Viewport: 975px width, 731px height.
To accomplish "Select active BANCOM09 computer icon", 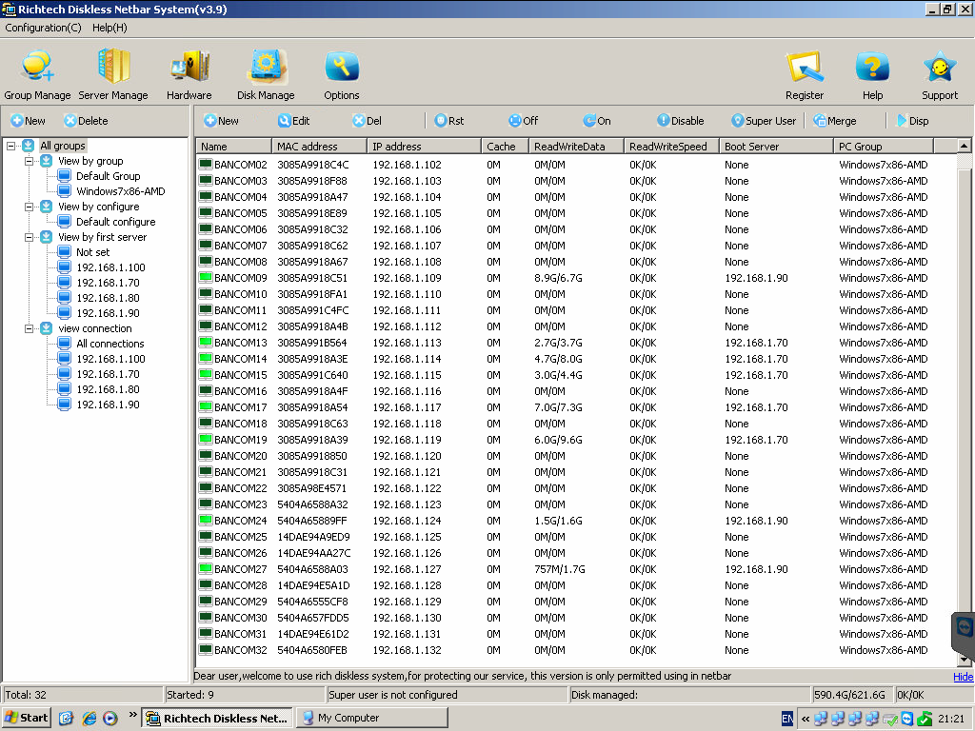I will [206, 277].
